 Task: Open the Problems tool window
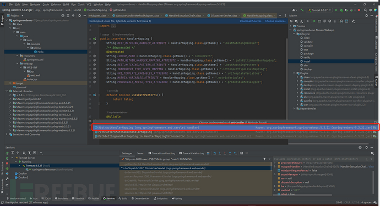[61, 198]
